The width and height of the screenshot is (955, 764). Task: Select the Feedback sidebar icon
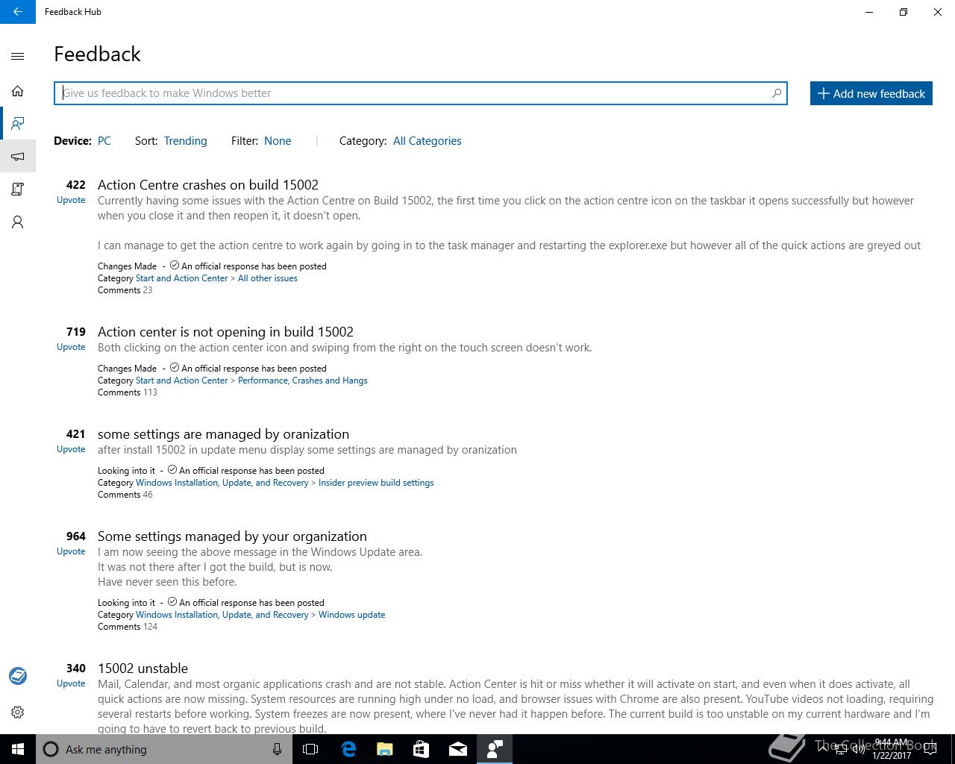click(x=18, y=123)
